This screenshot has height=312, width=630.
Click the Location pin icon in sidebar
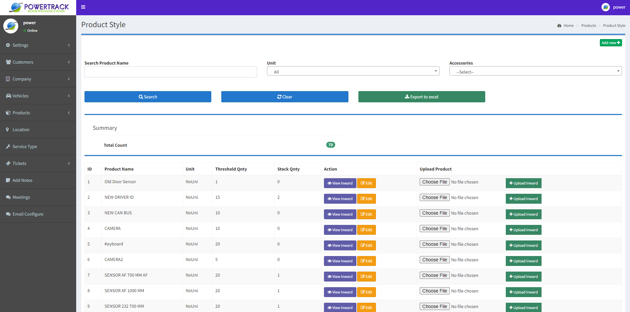(8, 130)
